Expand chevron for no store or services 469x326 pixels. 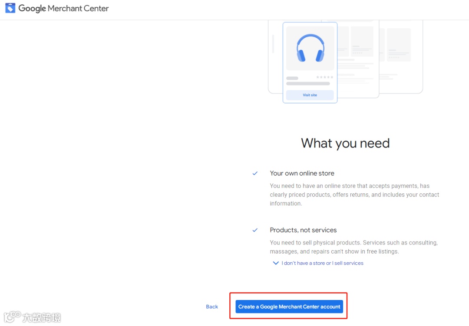[x=276, y=263]
